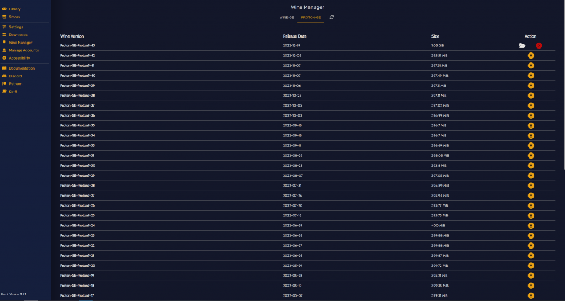Download Proton-GE-Proton7-20

pos(531,266)
